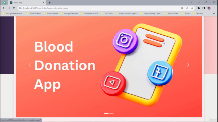Viewport: 218px width, 122px height.
Task: Select the first carousel indicator
Action: (x=106, y=113)
